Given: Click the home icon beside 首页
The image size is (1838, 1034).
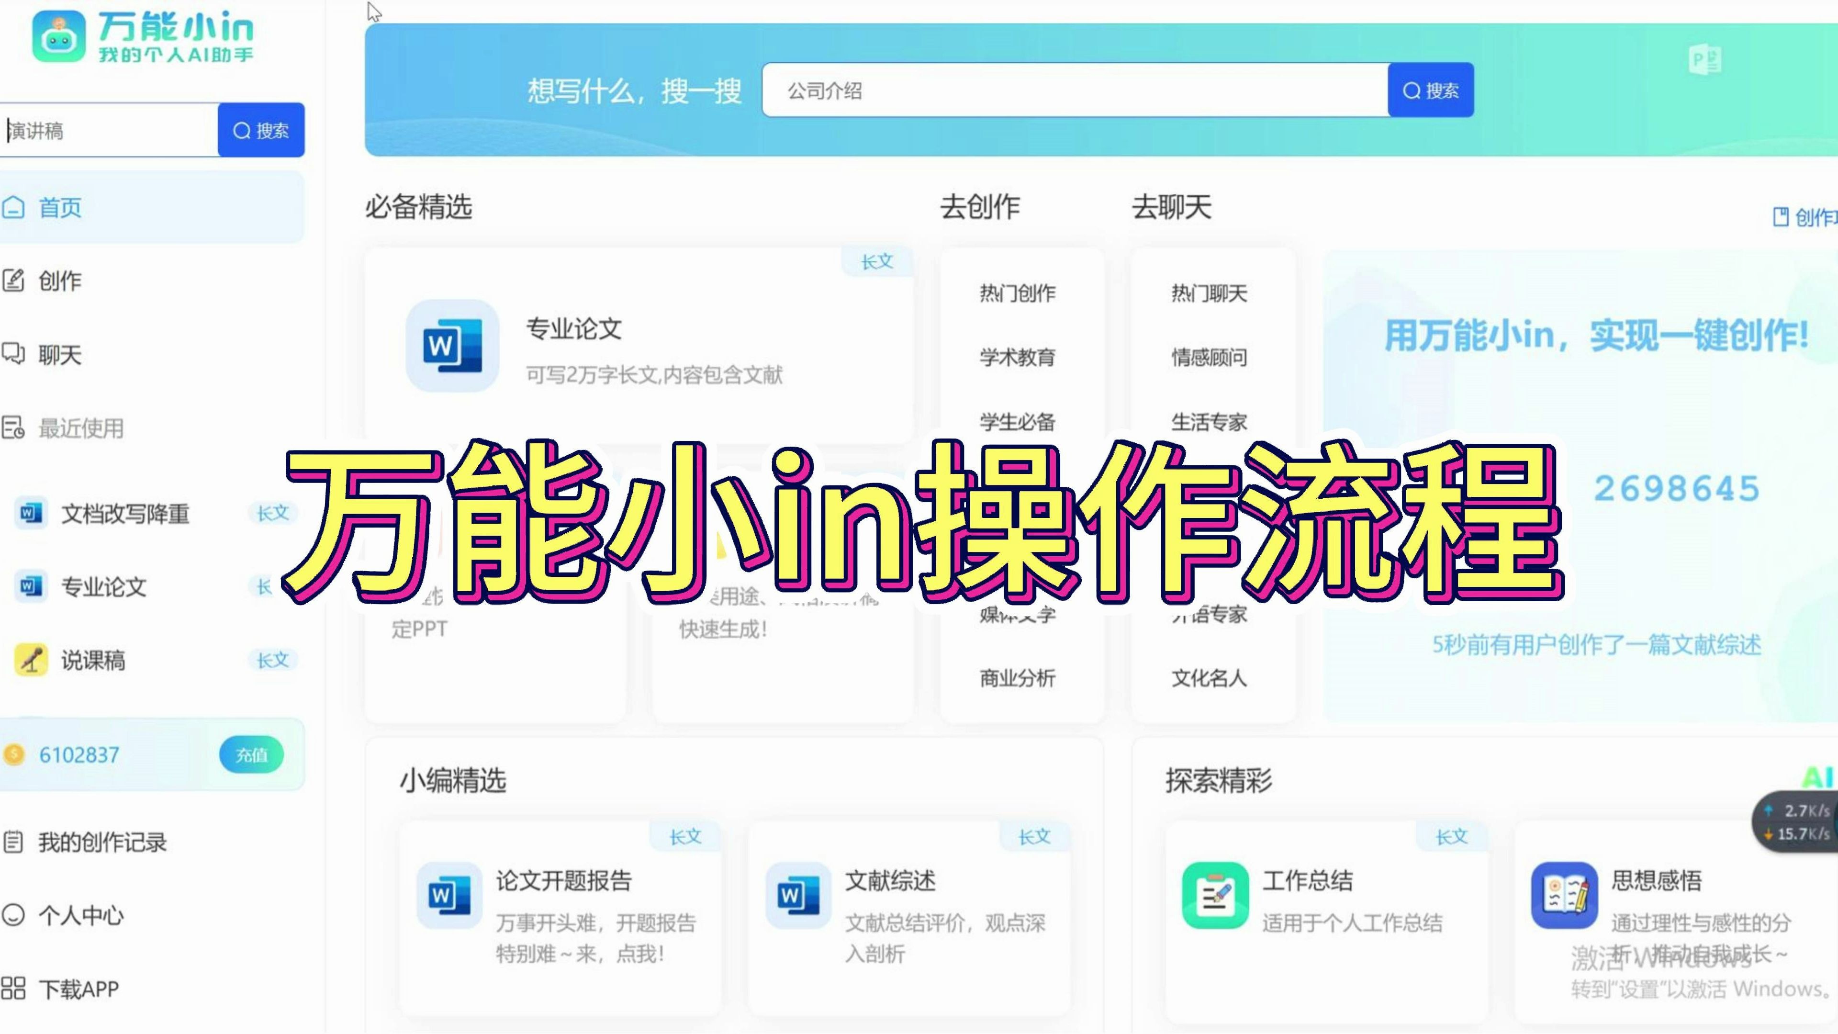Looking at the screenshot, I should click(13, 208).
